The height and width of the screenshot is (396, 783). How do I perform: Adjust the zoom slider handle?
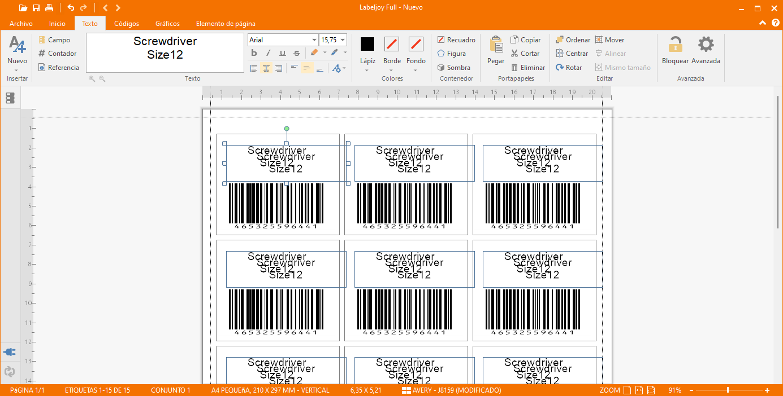click(x=728, y=390)
